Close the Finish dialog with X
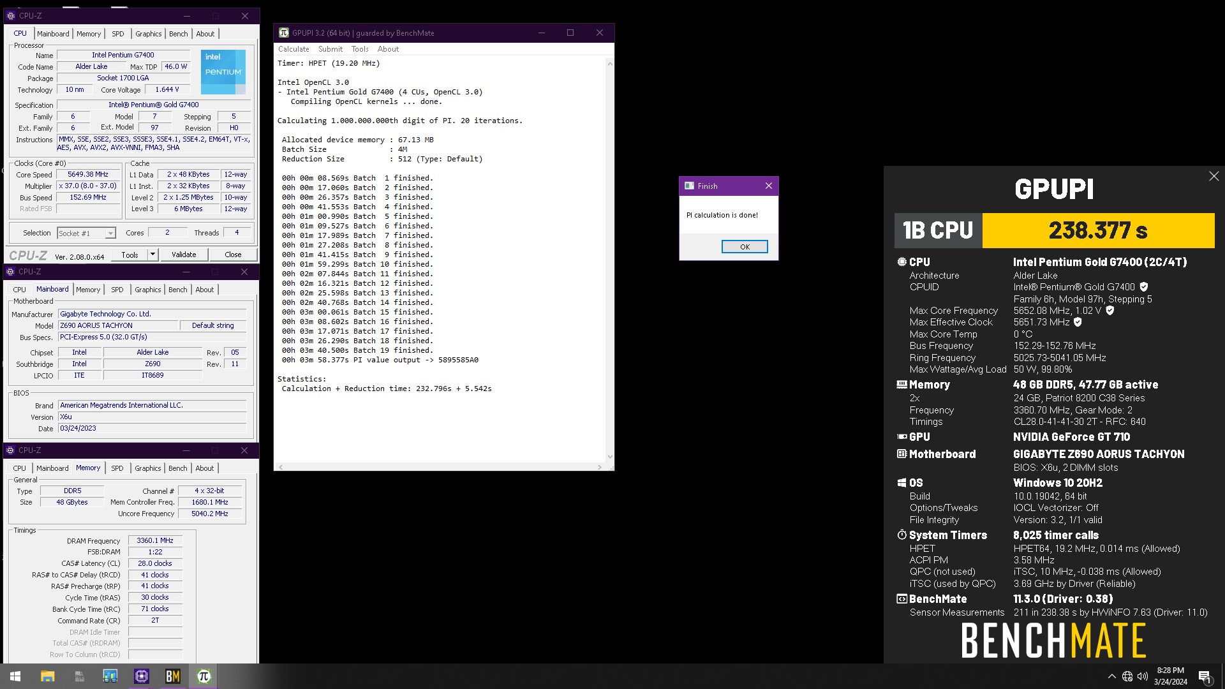The width and height of the screenshot is (1225, 689). [x=769, y=186]
